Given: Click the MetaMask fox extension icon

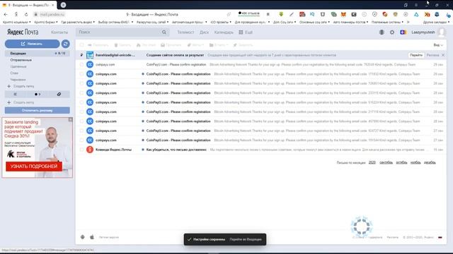Looking at the screenshot, I should (x=343, y=14).
